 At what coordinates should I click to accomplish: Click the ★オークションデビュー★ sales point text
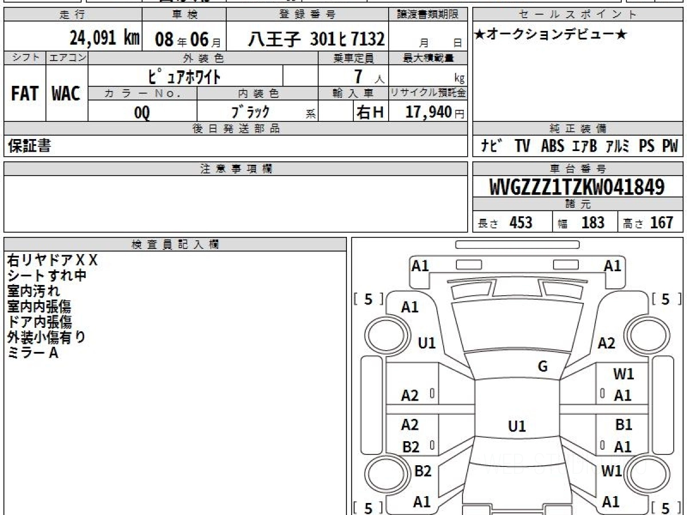coord(550,35)
